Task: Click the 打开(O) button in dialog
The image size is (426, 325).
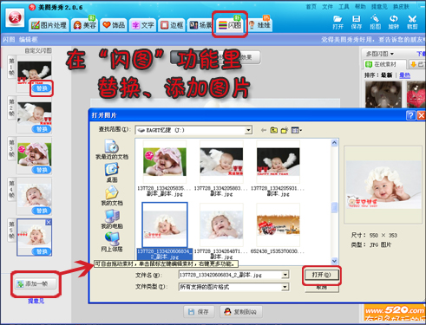Action: pyautogui.click(x=321, y=275)
